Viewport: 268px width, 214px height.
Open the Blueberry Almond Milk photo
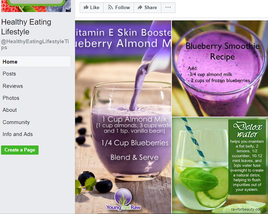(x=123, y=117)
